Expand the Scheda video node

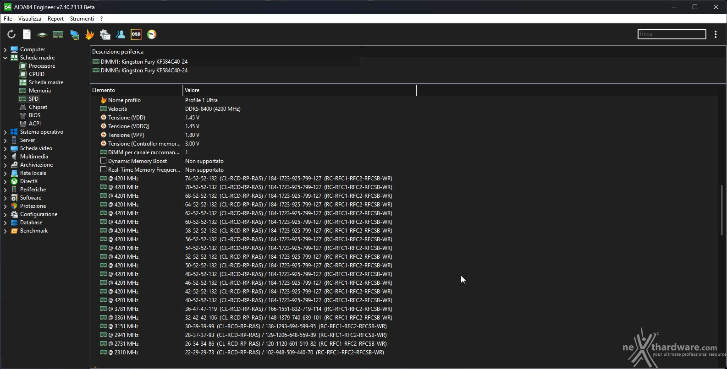pyautogui.click(x=5, y=148)
